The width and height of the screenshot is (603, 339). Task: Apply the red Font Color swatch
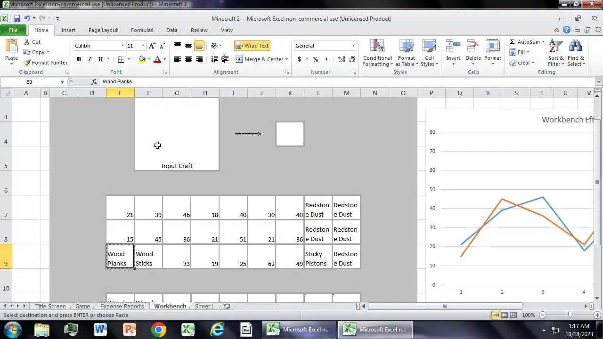157,59
